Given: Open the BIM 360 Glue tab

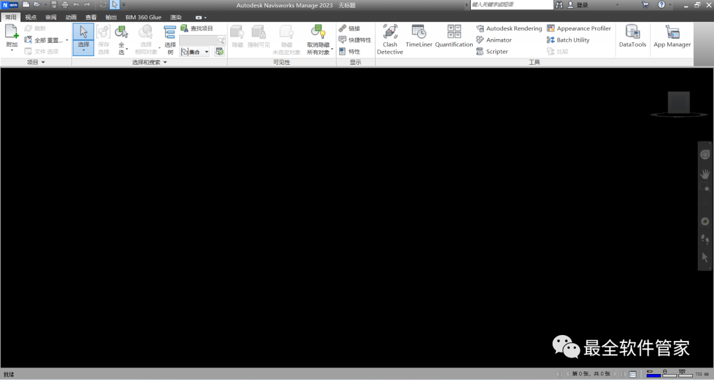Looking at the screenshot, I should [x=143, y=17].
